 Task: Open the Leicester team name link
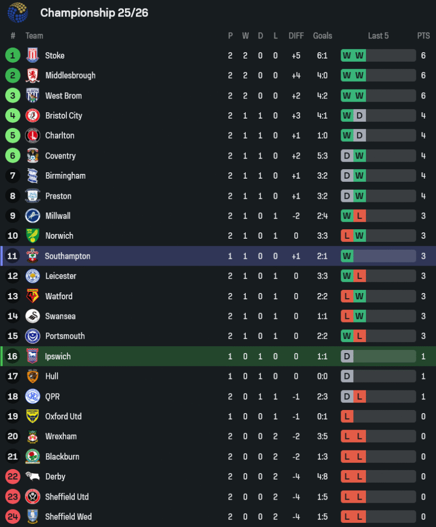[61, 276]
